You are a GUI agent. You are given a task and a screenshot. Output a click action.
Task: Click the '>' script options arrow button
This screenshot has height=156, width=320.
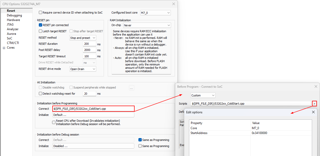314,104
